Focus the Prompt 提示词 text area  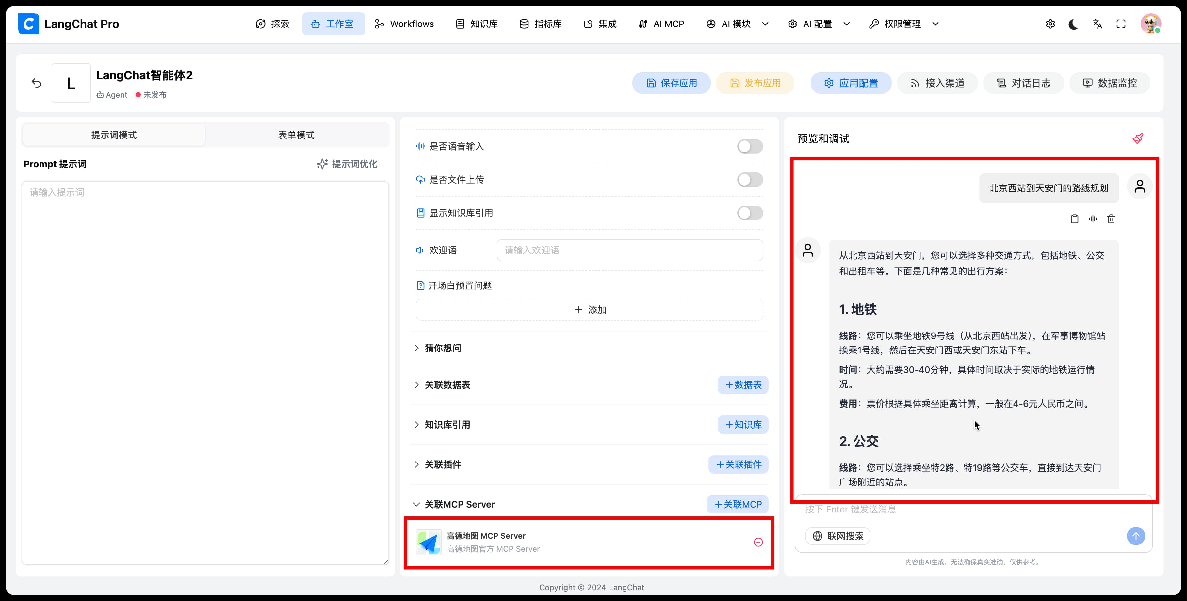[x=205, y=372]
